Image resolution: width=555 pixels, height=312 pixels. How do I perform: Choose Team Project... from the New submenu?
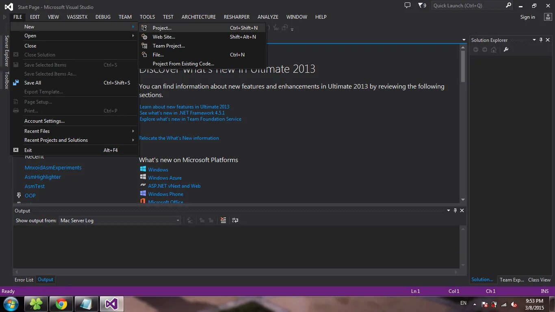click(202, 46)
